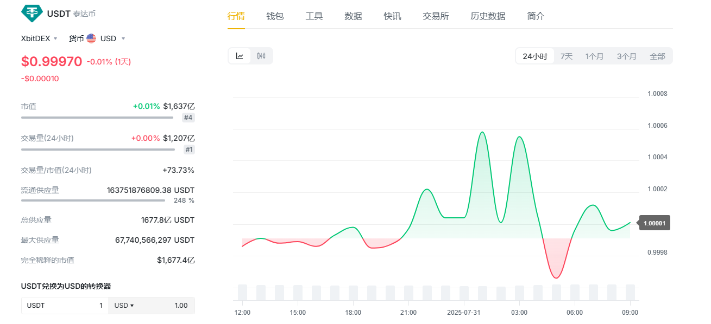This screenshot has height=324, width=711.
Task: Click the 2025-07-31 date axis label
Action: click(464, 313)
